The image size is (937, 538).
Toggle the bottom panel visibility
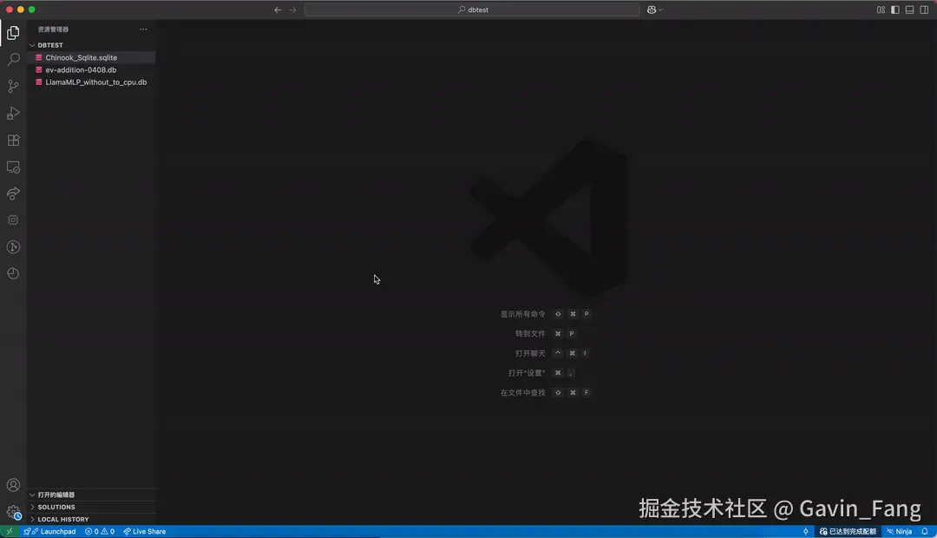(909, 10)
